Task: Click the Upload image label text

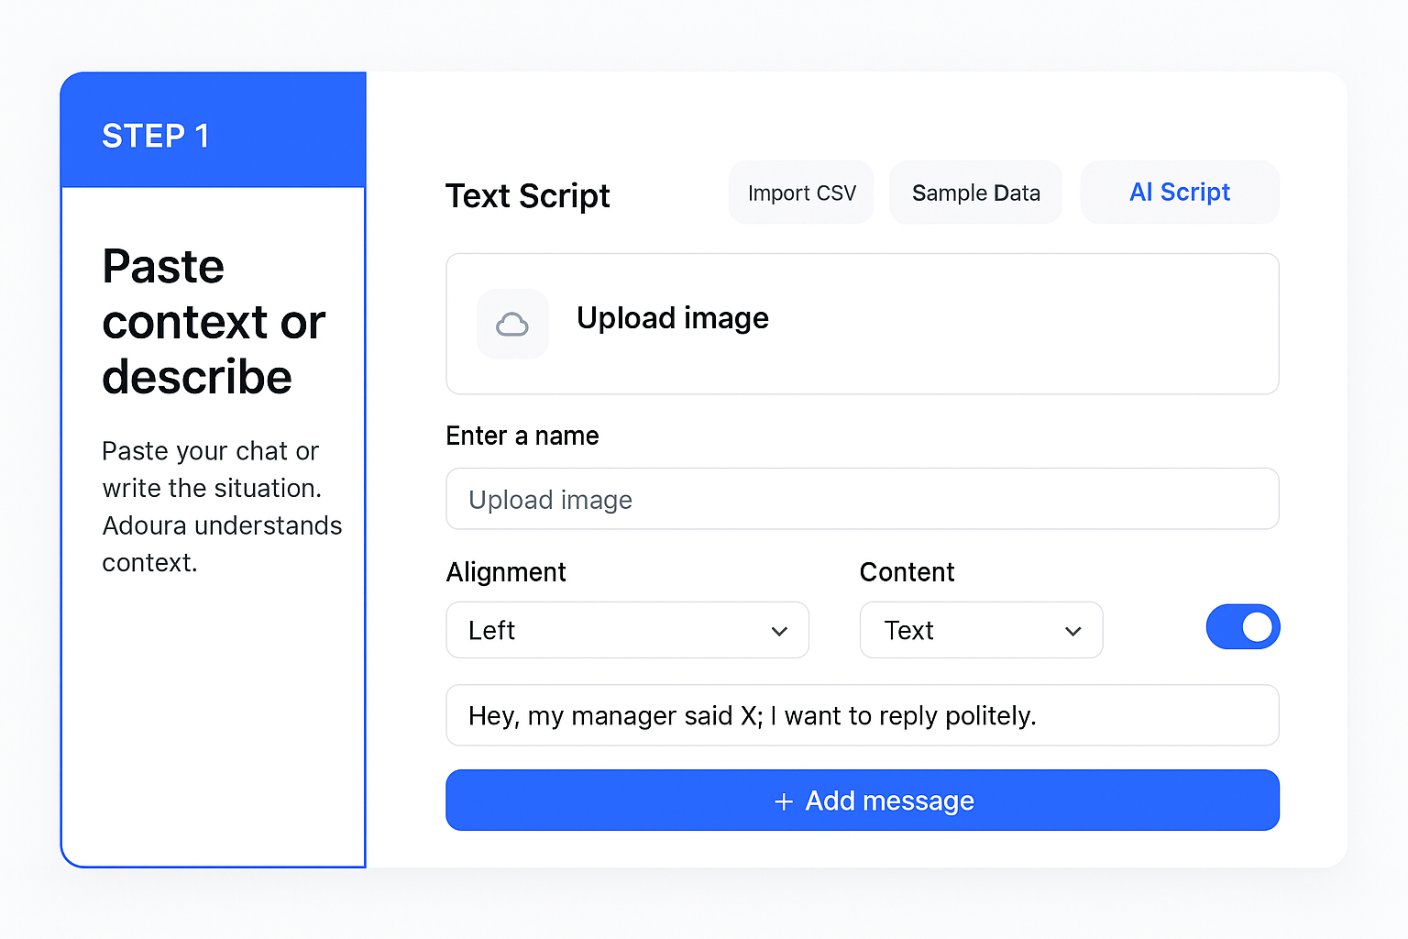Action: point(673,318)
